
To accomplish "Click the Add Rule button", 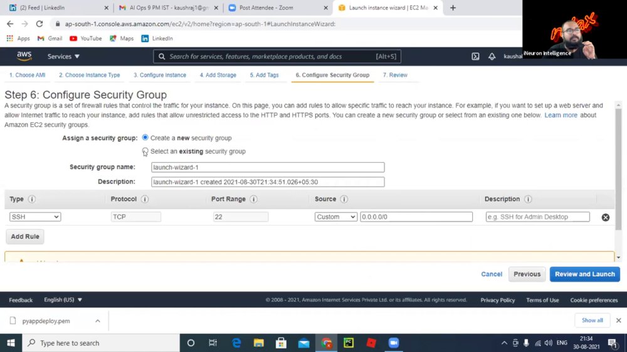I will point(25,237).
